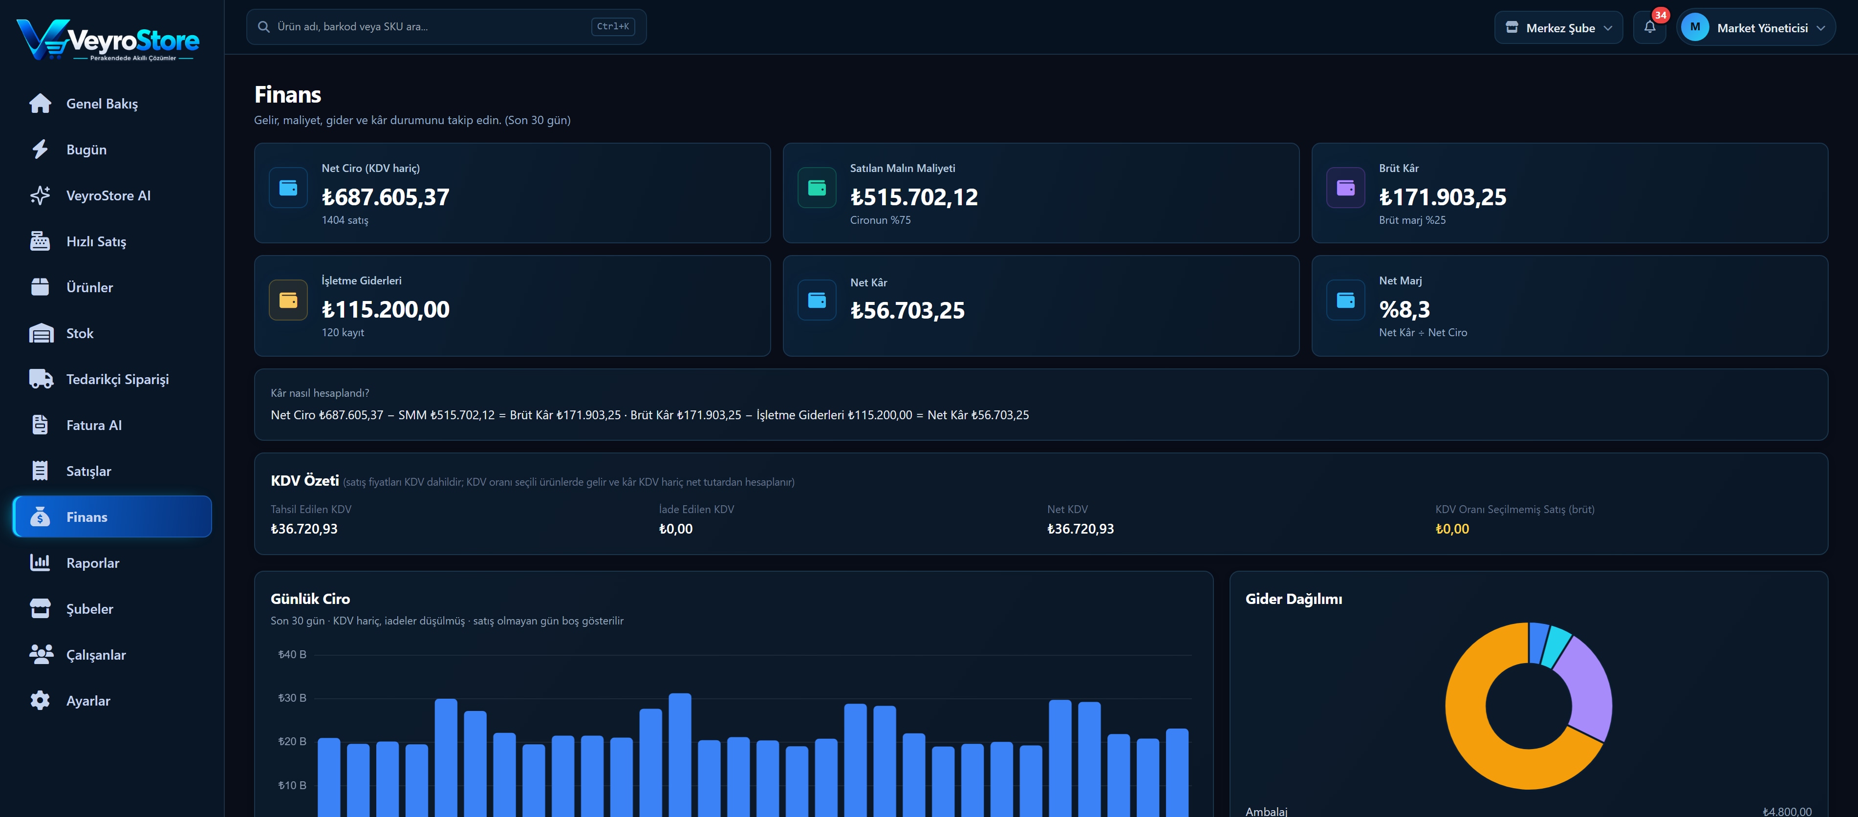Click the Brüt Kâr purple wallet icon

pyautogui.click(x=1346, y=188)
